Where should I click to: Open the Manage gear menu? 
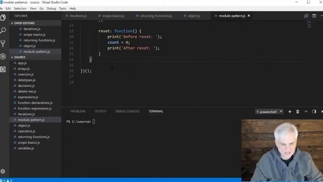3,171
